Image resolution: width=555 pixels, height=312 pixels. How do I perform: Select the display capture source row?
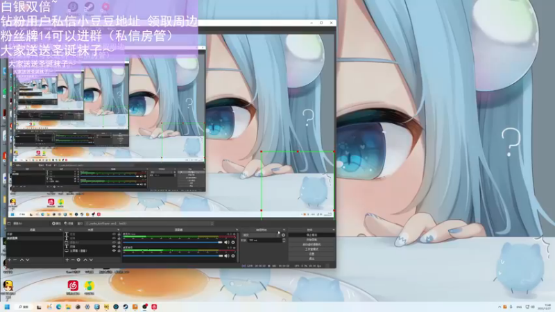(93, 250)
